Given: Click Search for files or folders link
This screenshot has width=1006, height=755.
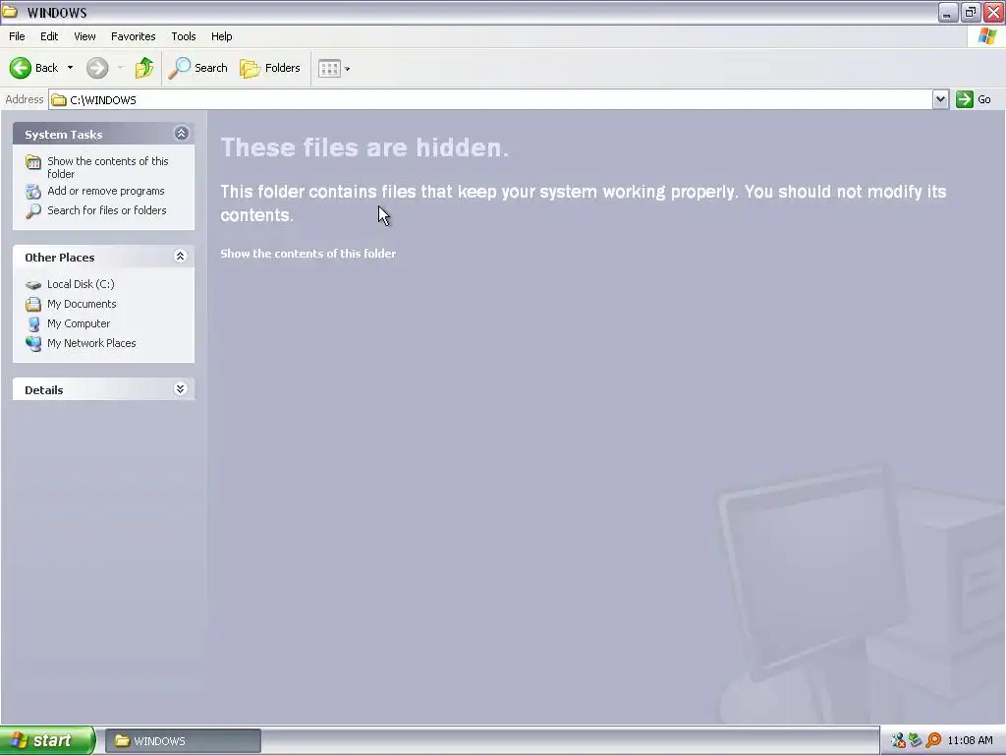Looking at the screenshot, I should pyautogui.click(x=106, y=210).
